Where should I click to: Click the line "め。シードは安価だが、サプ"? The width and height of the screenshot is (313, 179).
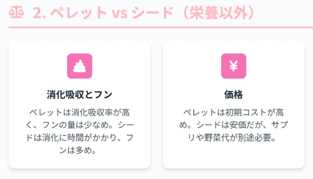(233, 125)
